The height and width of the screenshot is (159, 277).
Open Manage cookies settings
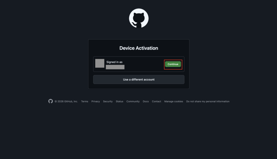173,101
